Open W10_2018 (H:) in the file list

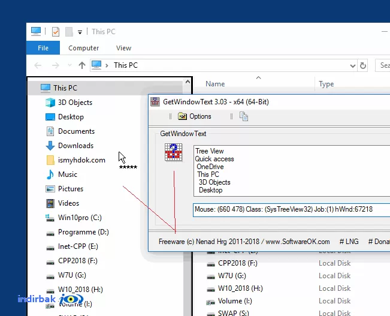[240, 288]
